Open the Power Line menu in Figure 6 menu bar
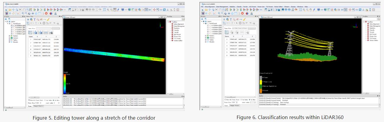The width and height of the screenshot is (384, 122). (x=261, y=6)
